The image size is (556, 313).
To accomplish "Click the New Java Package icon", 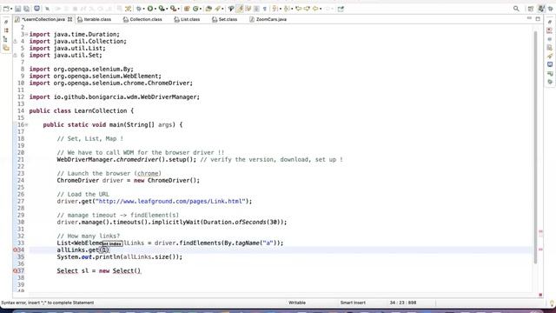I will coord(187,9).
